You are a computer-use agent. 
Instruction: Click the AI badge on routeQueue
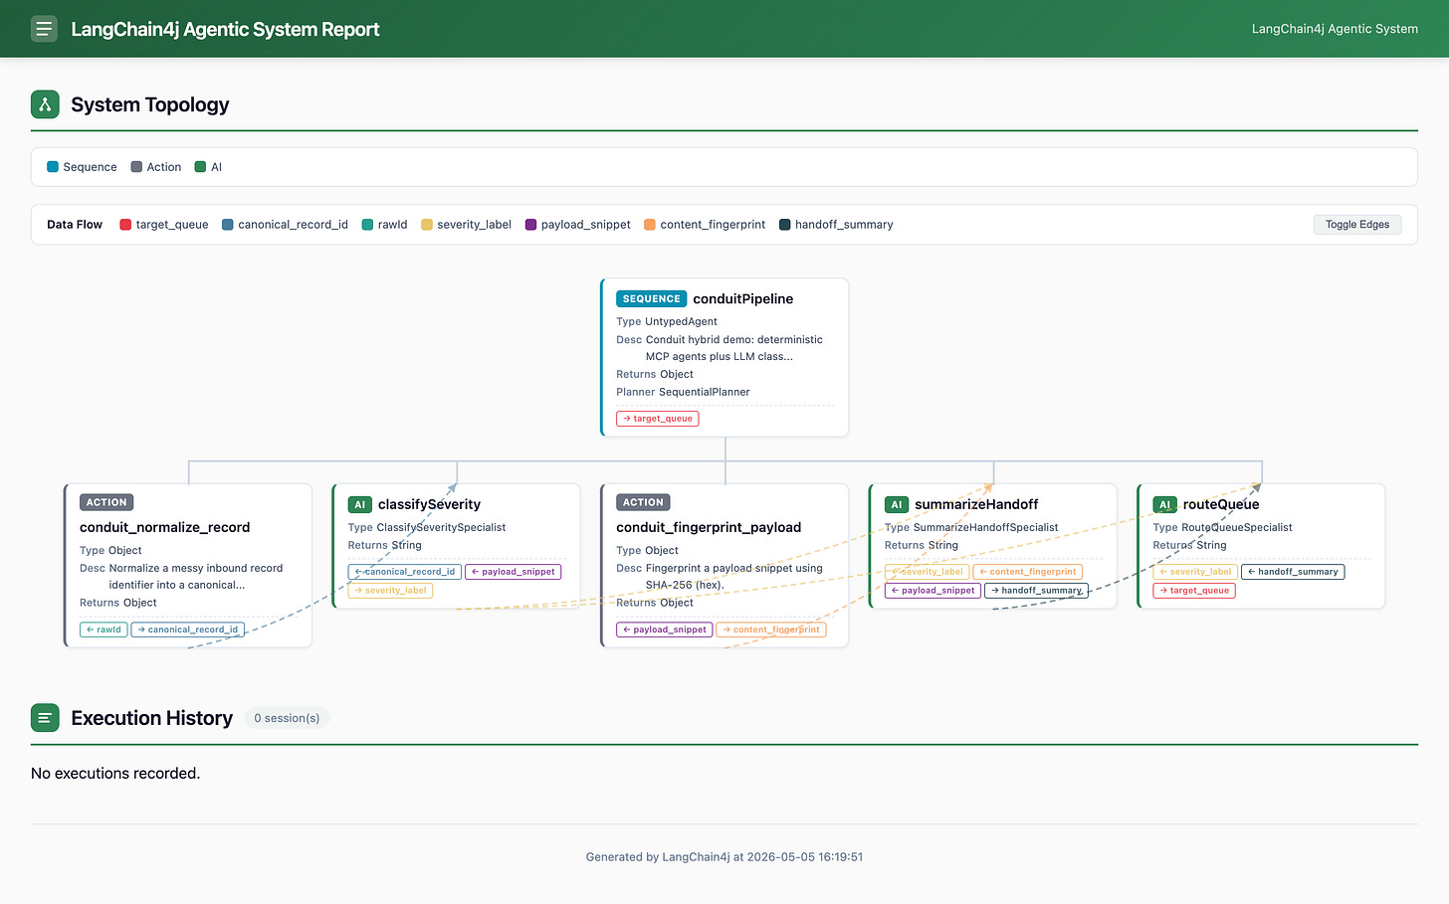pos(1165,505)
